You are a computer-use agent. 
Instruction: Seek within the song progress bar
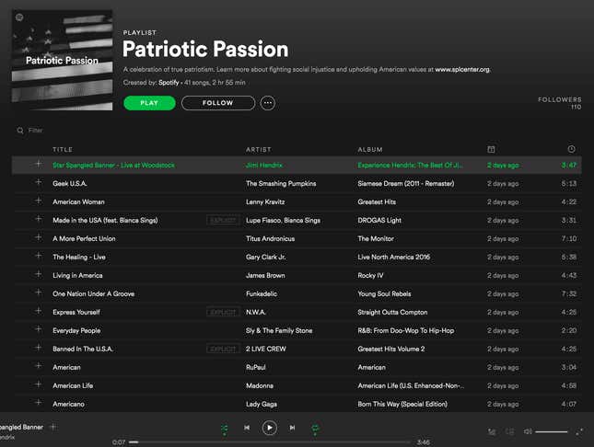pos(269,442)
